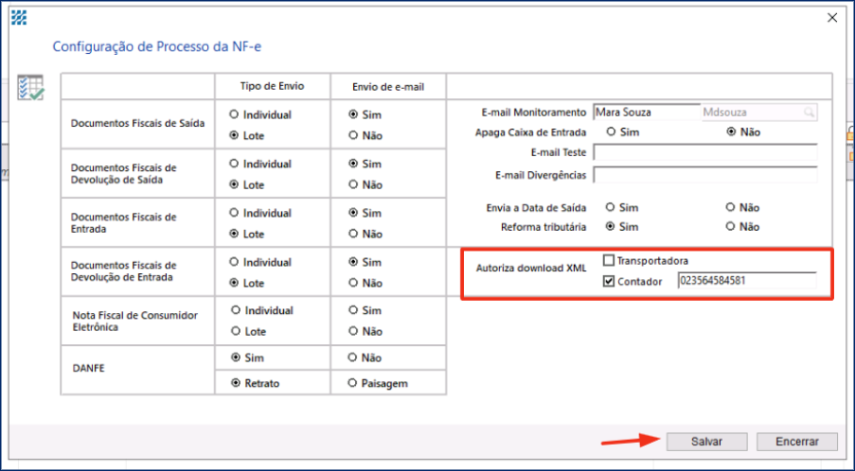
Task: Click the Contador number field
Action: [746, 281]
